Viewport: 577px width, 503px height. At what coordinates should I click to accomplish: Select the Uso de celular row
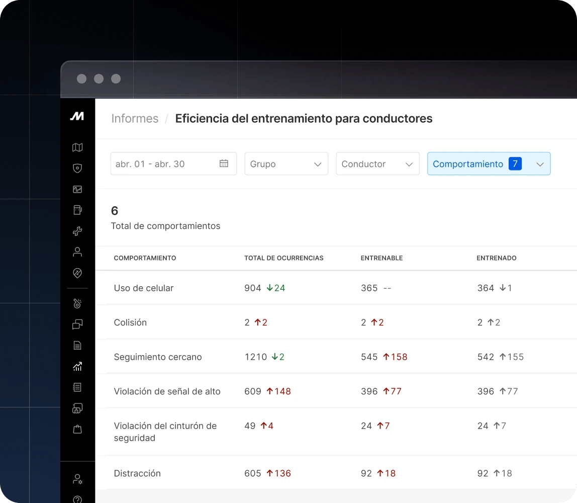coord(144,288)
